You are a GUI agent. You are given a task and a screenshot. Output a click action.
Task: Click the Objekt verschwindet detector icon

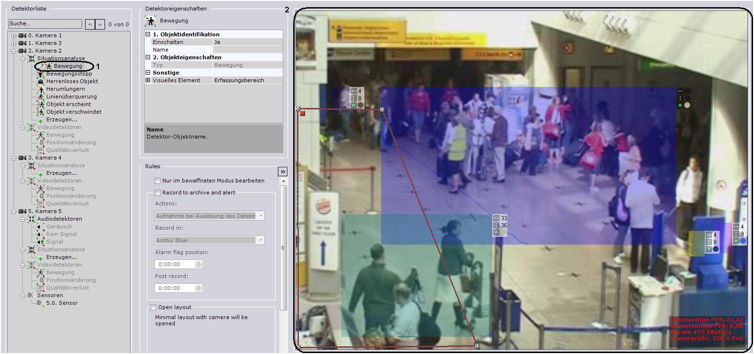tap(41, 112)
